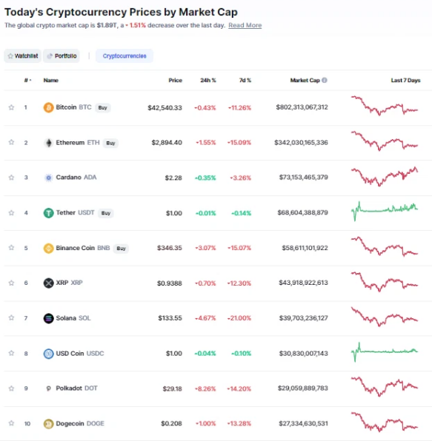Image resolution: width=432 pixels, height=441 pixels.
Task: Open the Ethereum 7-day price chart
Action: pyautogui.click(x=385, y=141)
